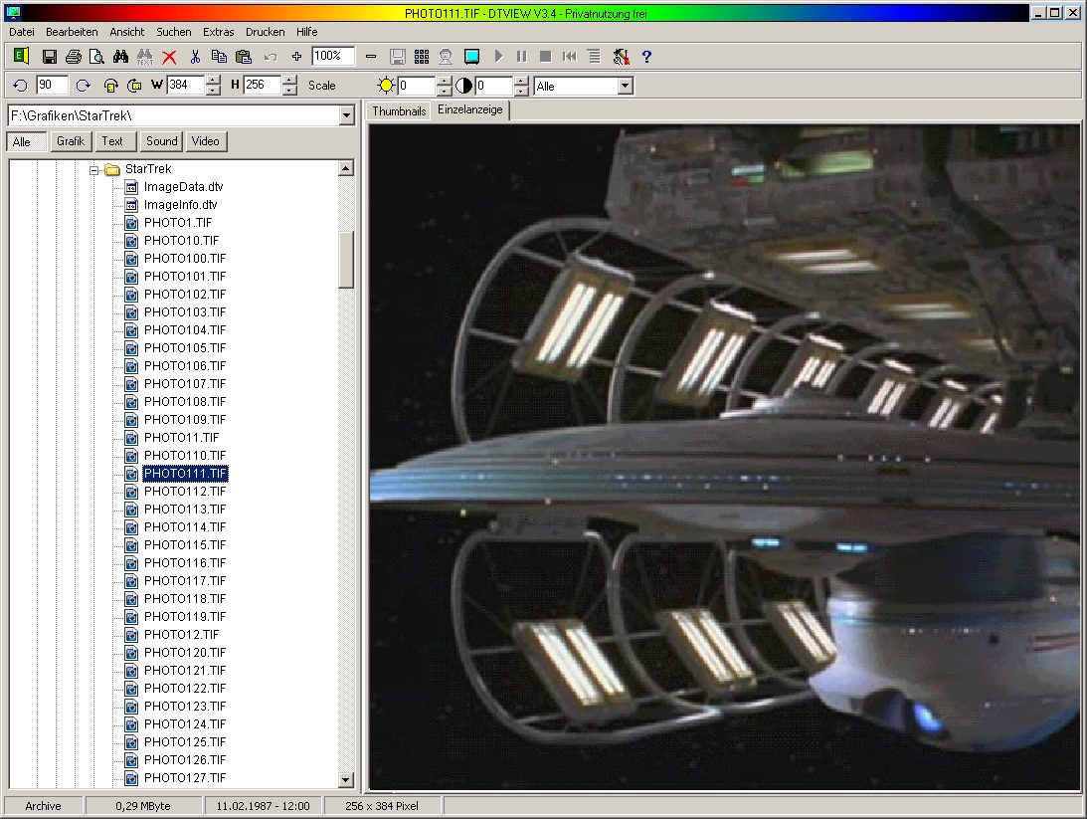The height and width of the screenshot is (819, 1087).
Task: Click the face portrait icon in the toolbar
Action: click(x=446, y=57)
